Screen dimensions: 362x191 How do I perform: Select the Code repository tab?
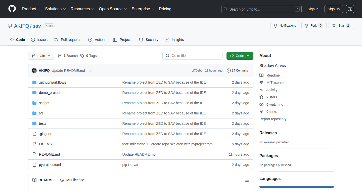pyautogui.click(x=18, y=40)
